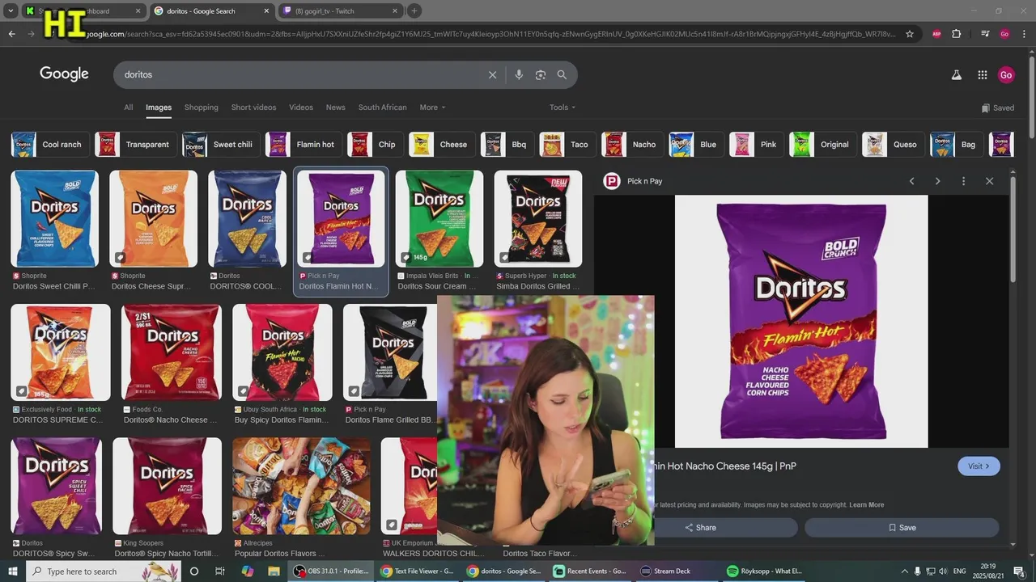The width and height of the screenshot is (1036, 582).
Task: Open Task View on the taskbar
Action: click(x=220, y=571)
